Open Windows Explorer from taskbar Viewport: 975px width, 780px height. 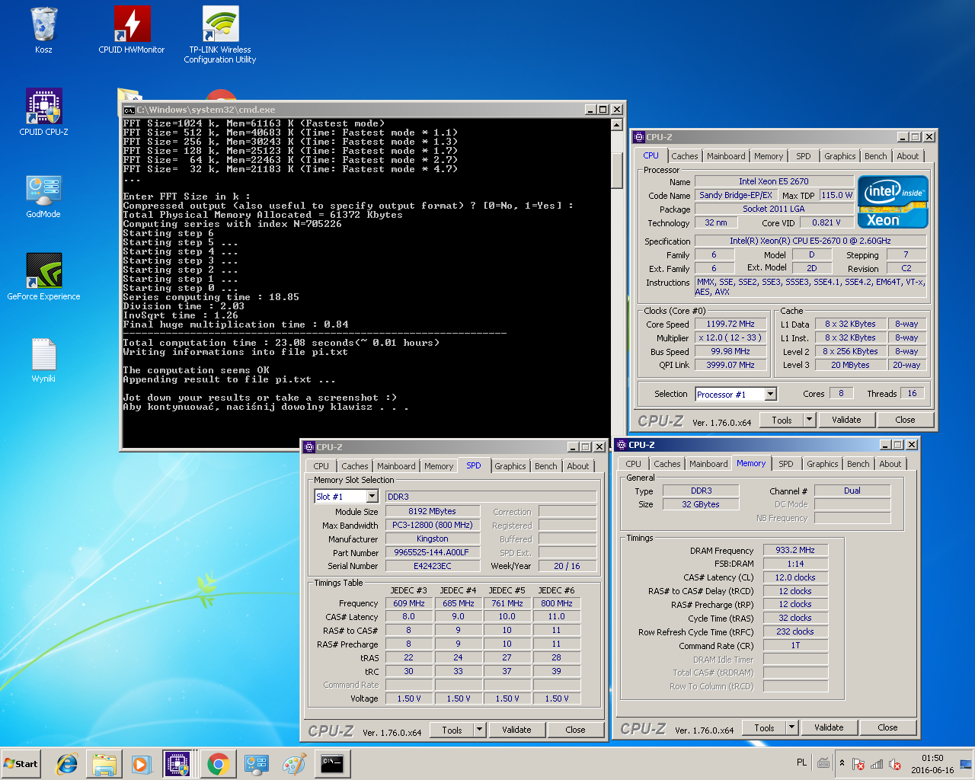click(x=104, y=764)
